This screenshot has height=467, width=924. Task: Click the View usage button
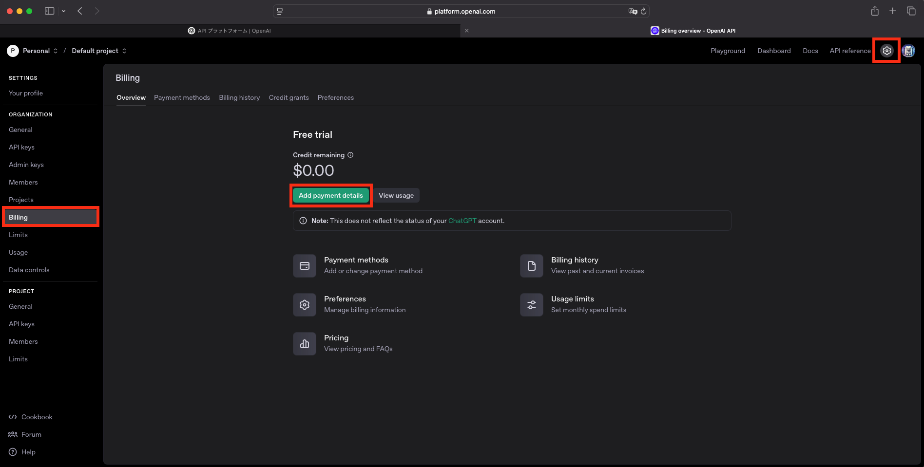click(396, 195)
